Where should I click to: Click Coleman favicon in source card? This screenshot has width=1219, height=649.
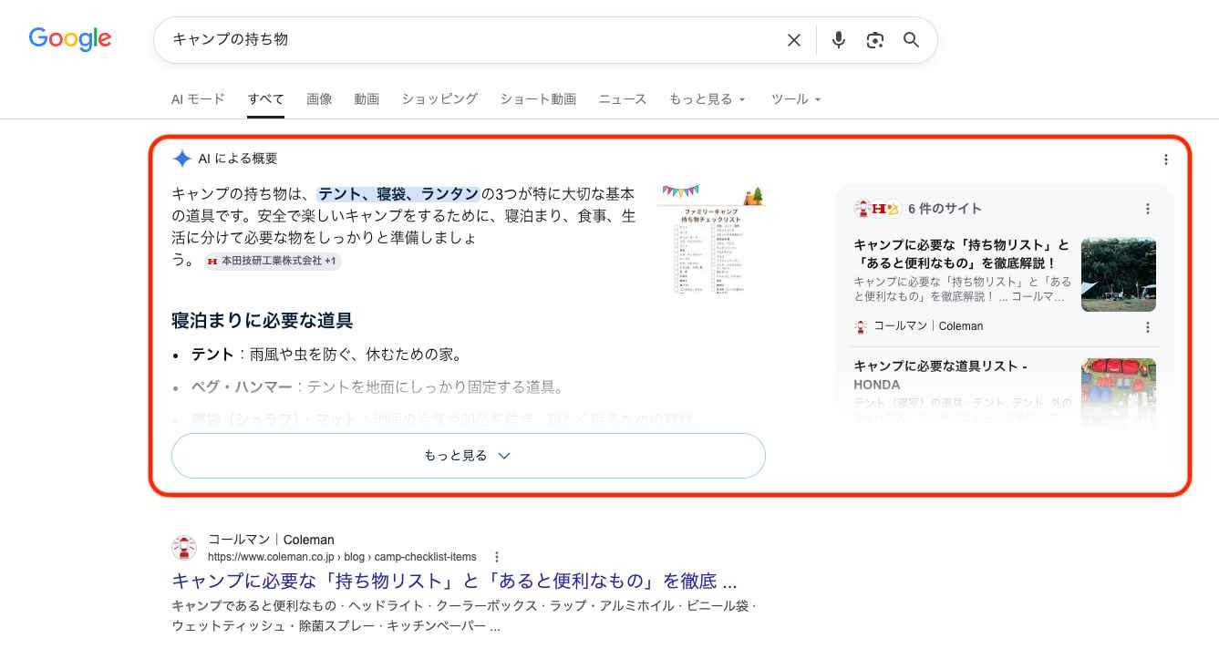pyautogui.click(x=861, y=326)
